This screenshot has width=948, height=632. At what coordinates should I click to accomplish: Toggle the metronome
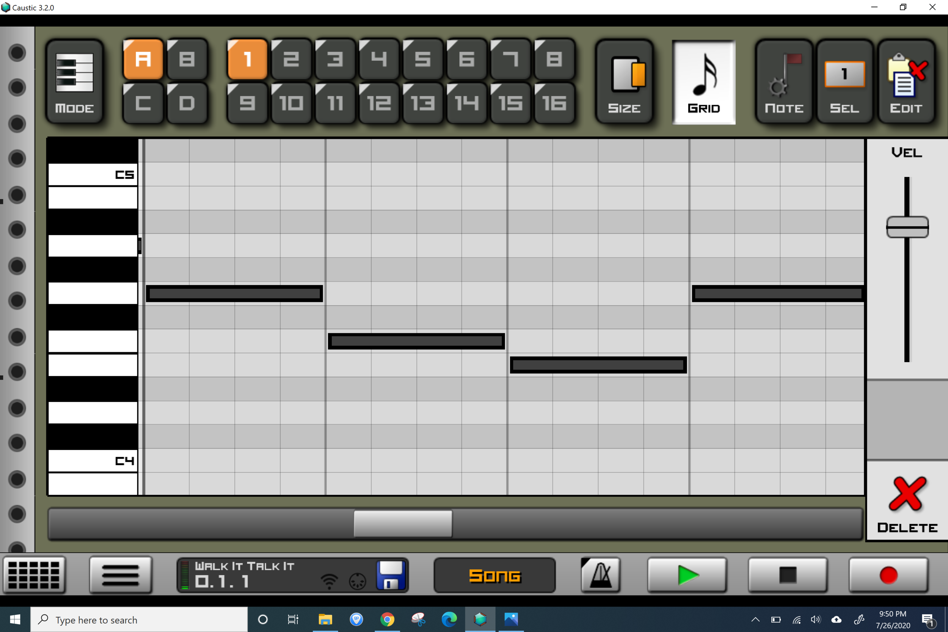[600, 575]
